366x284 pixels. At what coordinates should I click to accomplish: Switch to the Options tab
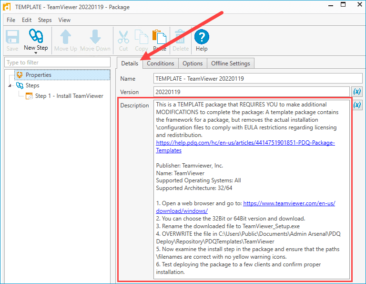(193, 63)
